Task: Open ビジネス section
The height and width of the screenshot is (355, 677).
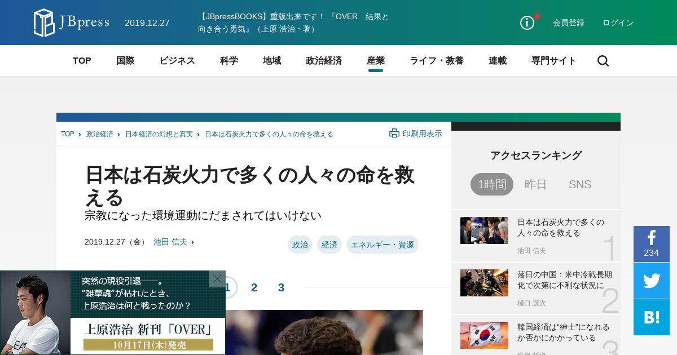Action: click(x=177, y=61)
